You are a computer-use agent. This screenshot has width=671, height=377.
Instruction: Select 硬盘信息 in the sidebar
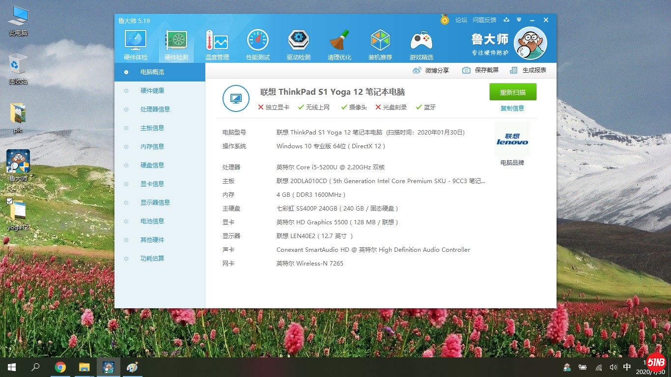point(152,165)
